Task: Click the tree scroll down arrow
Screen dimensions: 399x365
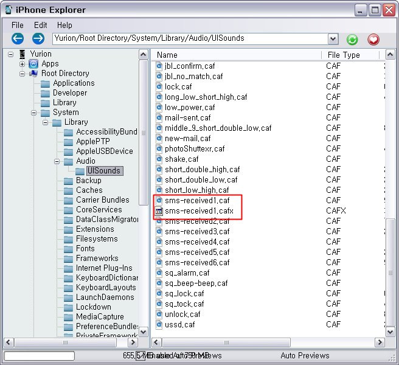Action: click(144, 332)
